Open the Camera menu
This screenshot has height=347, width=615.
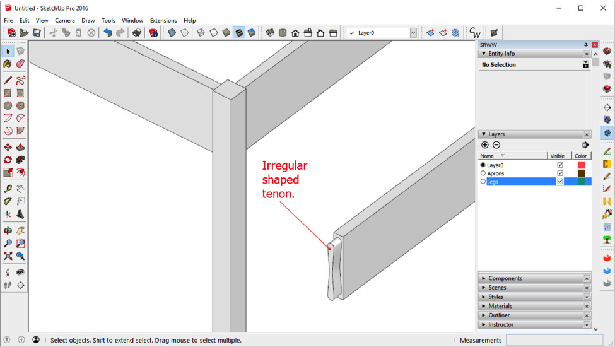(x=64, y=20)
